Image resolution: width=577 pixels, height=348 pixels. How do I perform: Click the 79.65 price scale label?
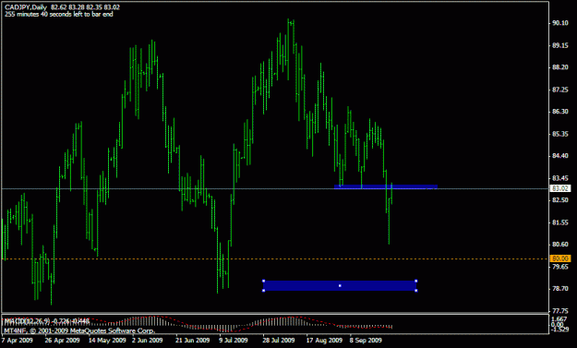[559, 267]
